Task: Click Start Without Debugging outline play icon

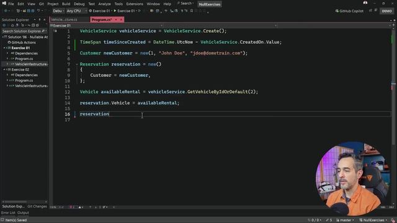Action: 140,11
